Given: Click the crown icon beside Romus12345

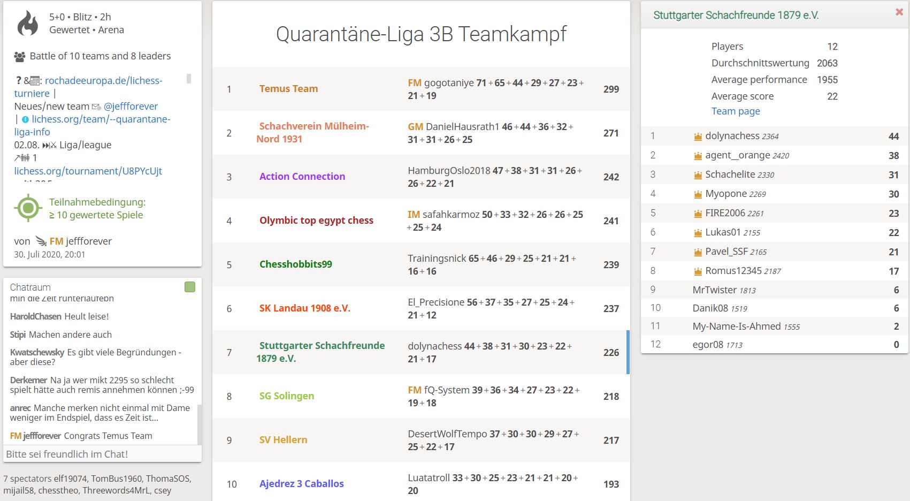Looking at the screenshot, I should pyautogui.click(x=698, y=271).
